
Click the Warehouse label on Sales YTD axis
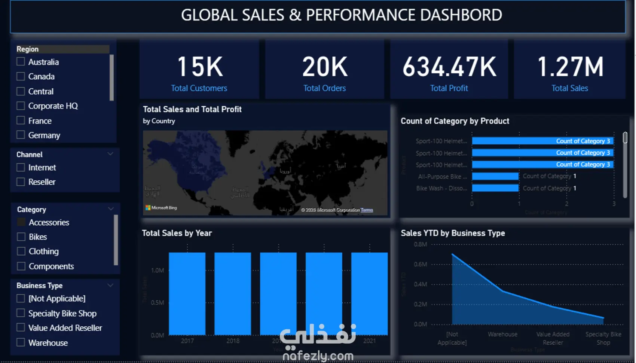(x=502, y=334)
